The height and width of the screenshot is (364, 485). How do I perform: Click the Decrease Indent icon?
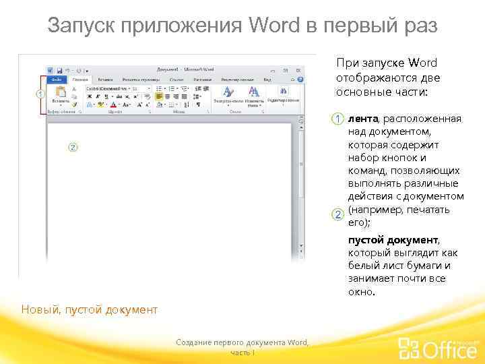click(x=198, y=88)
